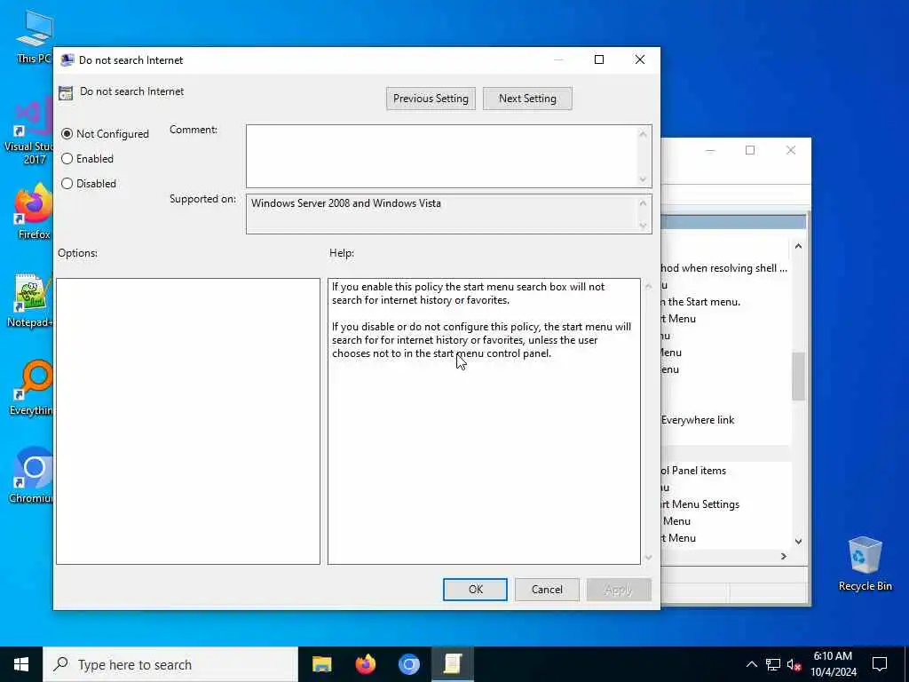Viewport: 909px width, 682px height.
Task: Click the muted volume tray icon
Action: pos(794,664)
